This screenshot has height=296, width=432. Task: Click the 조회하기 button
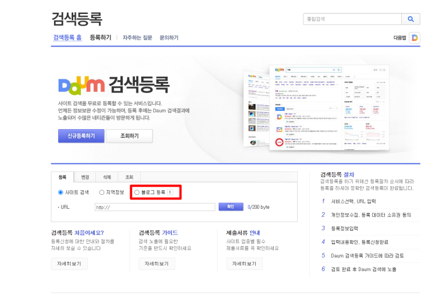click(x=130, y=136)
